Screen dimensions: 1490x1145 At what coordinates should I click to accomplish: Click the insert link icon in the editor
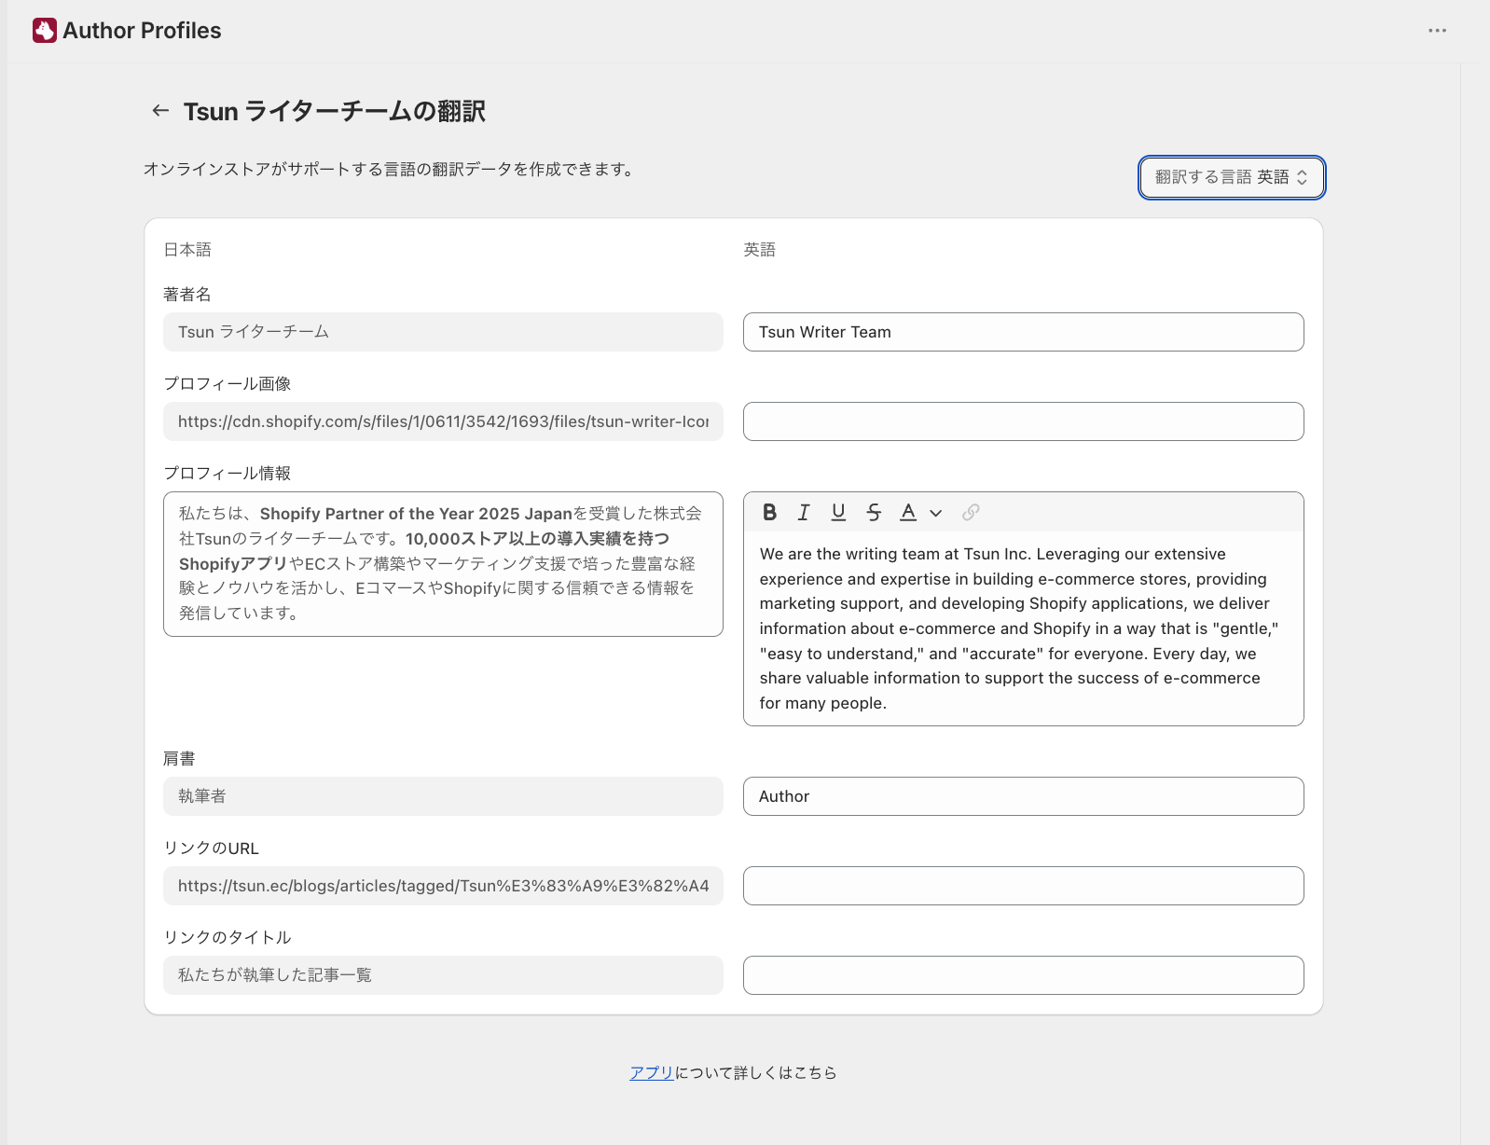pyautogui.click(x=971, y=512)
